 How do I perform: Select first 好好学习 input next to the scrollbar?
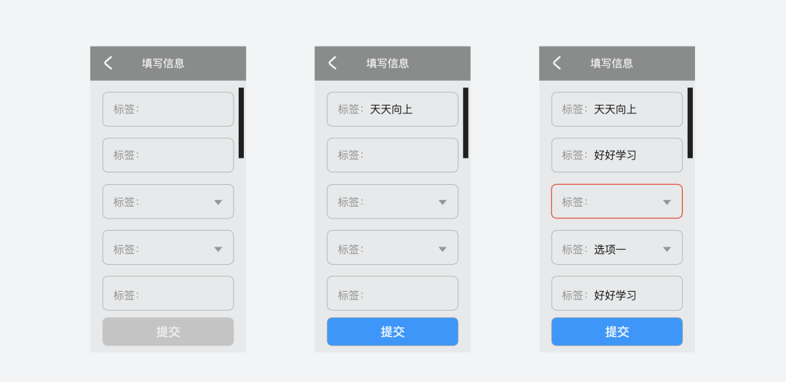click(x=616, y=156)
